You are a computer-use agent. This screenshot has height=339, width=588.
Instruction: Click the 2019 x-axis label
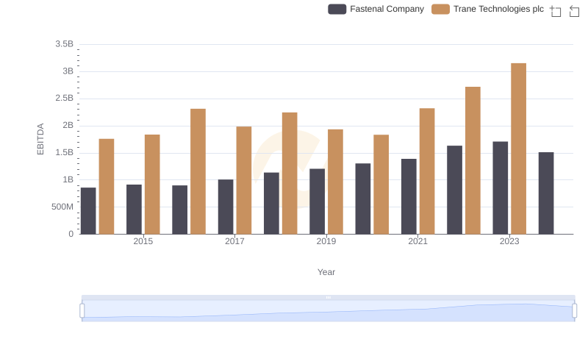(x=326, y=241)
